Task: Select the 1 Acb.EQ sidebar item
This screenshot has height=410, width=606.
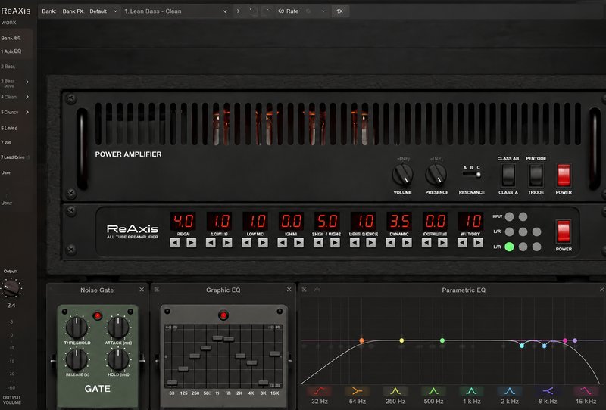Action: pyautogui.click(x=11, y=51)
